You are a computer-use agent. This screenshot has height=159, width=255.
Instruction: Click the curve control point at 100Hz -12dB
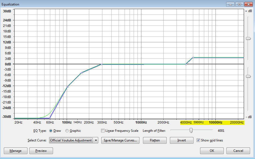tap(68, 87)
